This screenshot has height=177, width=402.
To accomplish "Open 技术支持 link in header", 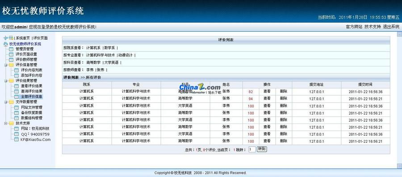I will coord(373,27).
